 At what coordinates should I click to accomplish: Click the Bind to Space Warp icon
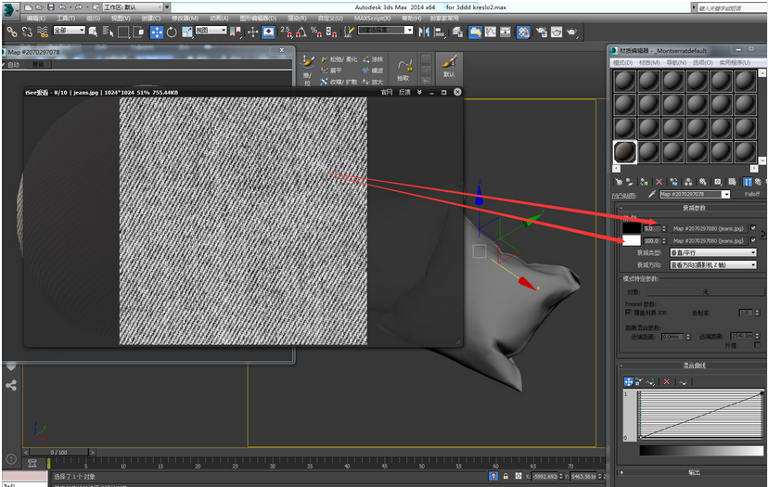43,32
